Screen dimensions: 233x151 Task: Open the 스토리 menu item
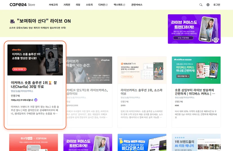tap(89, 5)
